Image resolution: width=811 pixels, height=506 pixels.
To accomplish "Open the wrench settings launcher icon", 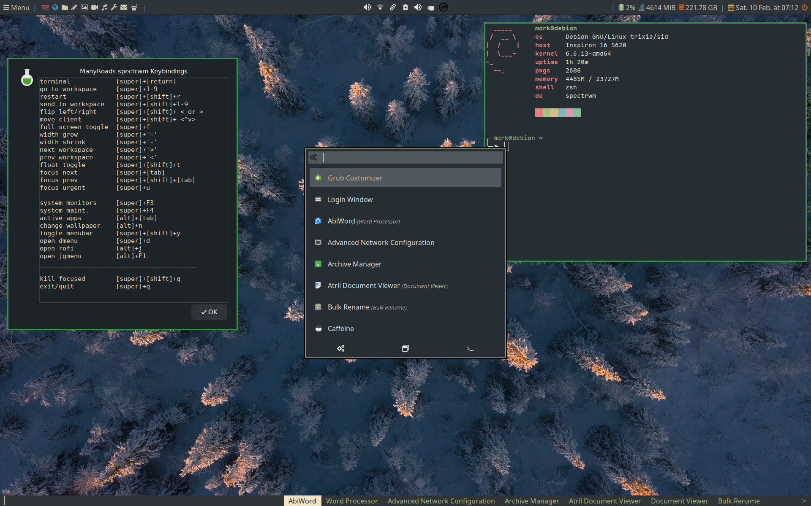I will 114,7.
